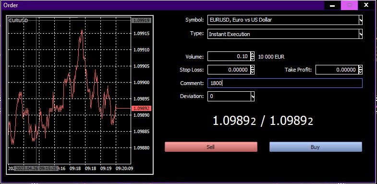Click the bid price 1.09892 on left
This screenshot has height=184, width=377.
coord(235,121)
